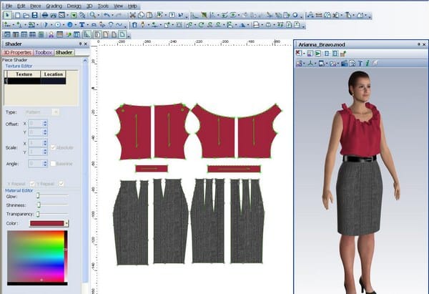This screenshot has width=429, height=294.
Task: Toggle the Y Repeat checkbox
Action: pyautogui.click(x=61, y=184)
